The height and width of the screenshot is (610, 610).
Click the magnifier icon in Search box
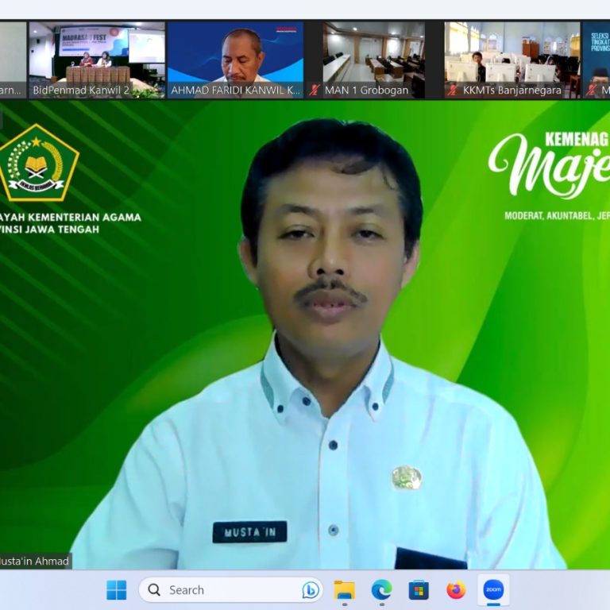click(x=154, y=590)
